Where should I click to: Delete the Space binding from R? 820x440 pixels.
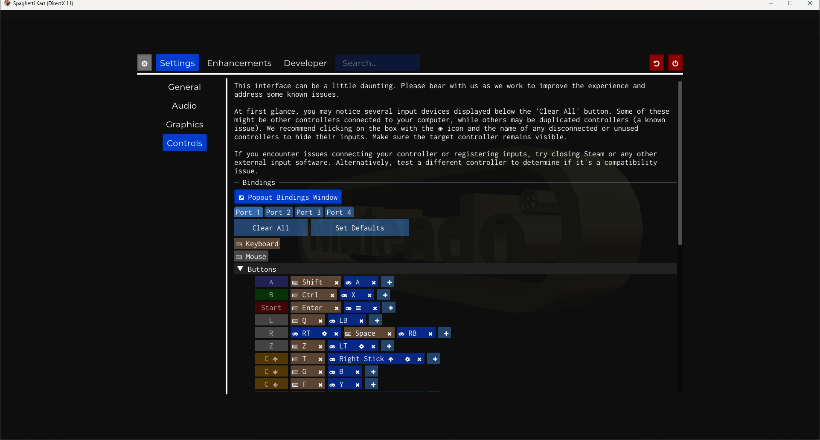pos(389,334)
